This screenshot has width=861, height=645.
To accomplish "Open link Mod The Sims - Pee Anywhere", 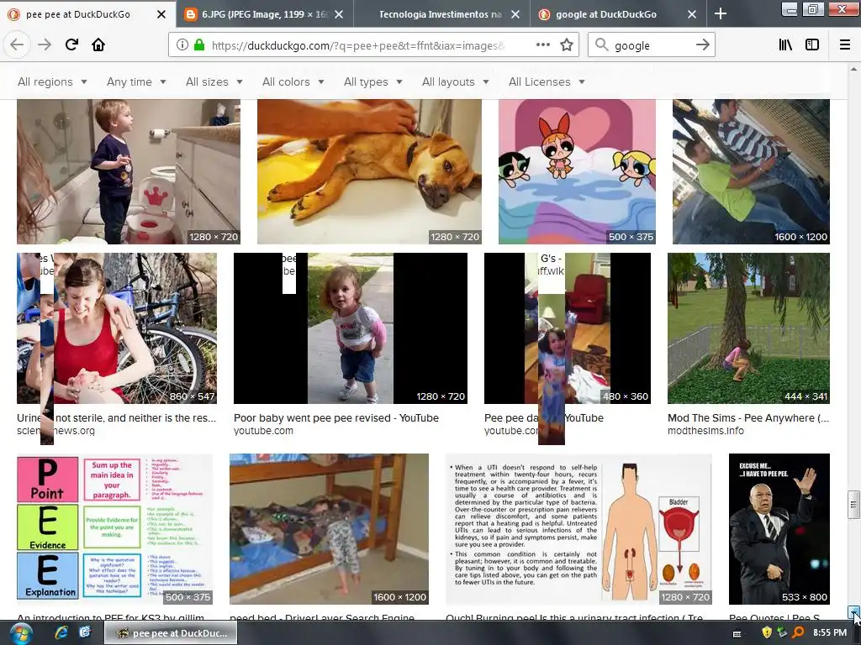I will 748,418.
